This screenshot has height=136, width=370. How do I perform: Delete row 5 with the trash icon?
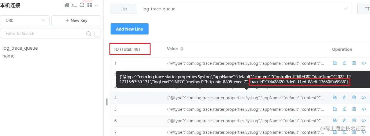(354, 109)
